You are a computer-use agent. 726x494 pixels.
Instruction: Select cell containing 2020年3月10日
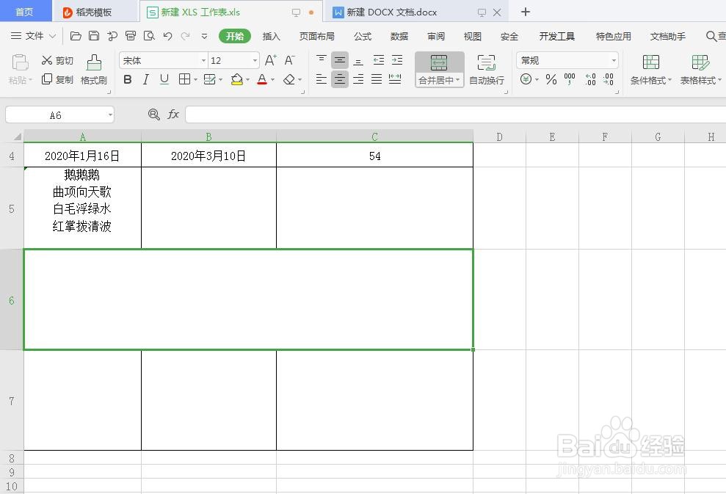pyautogui.click(x=208, y=156)
